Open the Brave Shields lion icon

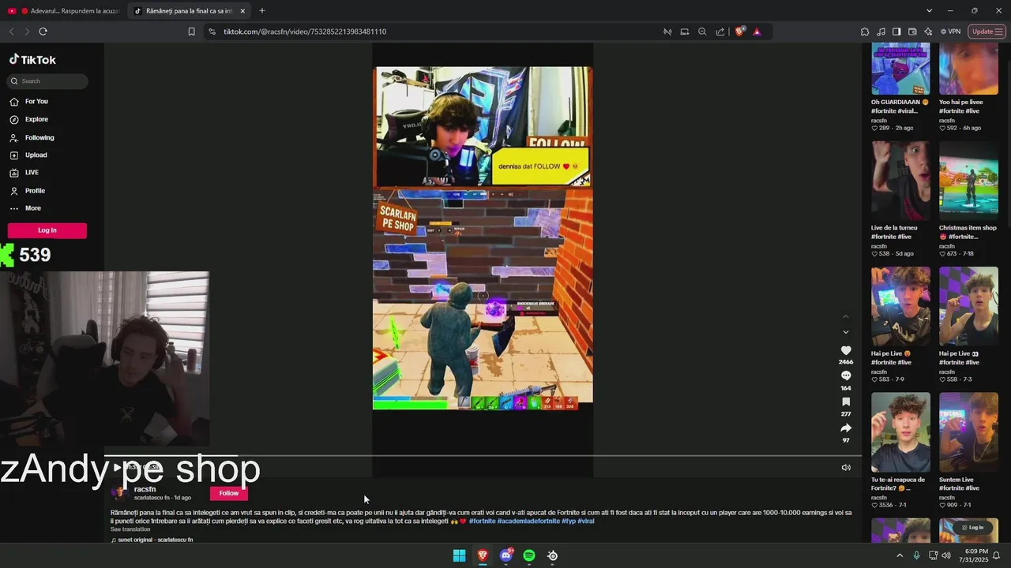point(739,32)
